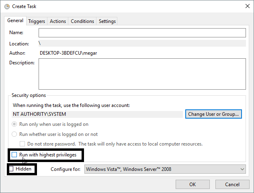The height and width of the screenshot is (193, 254).
Task: Select Run whether user is logged on or not
Action: tap(14, 134)
